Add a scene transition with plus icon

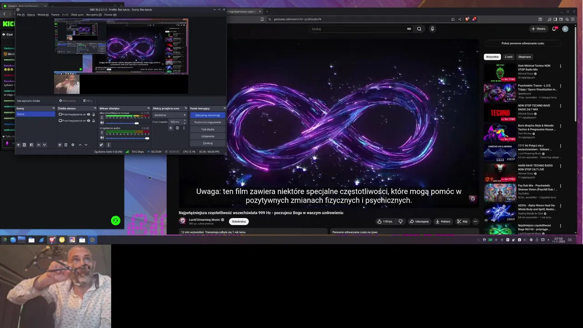(171, 128)
